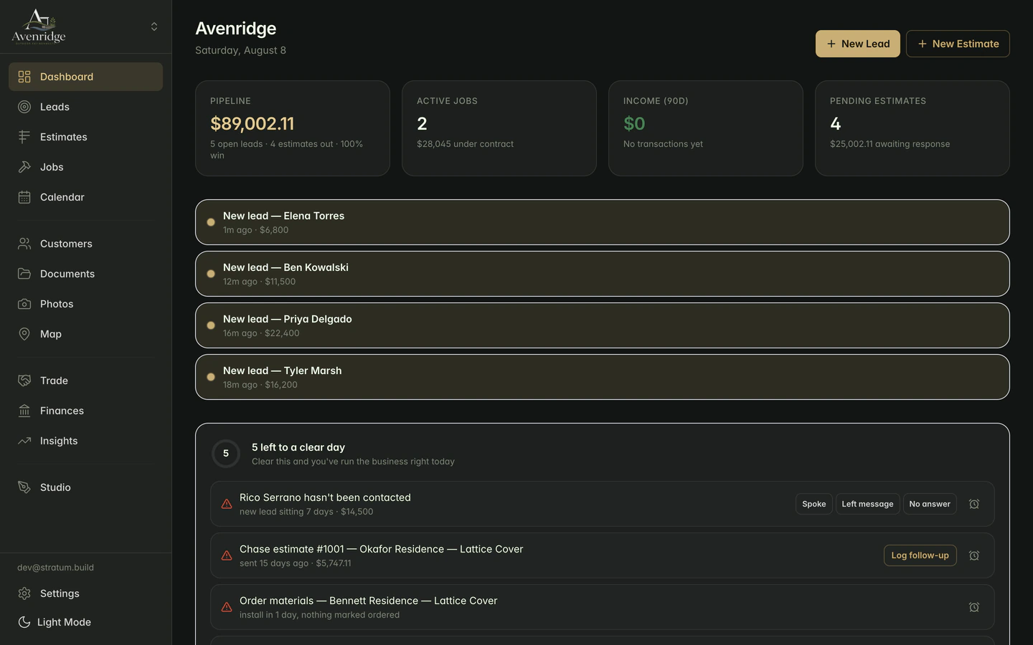Click the dot beside Elena Torres lead
The width and height of the screenshot is (1033, 645).
pos(211,222)
